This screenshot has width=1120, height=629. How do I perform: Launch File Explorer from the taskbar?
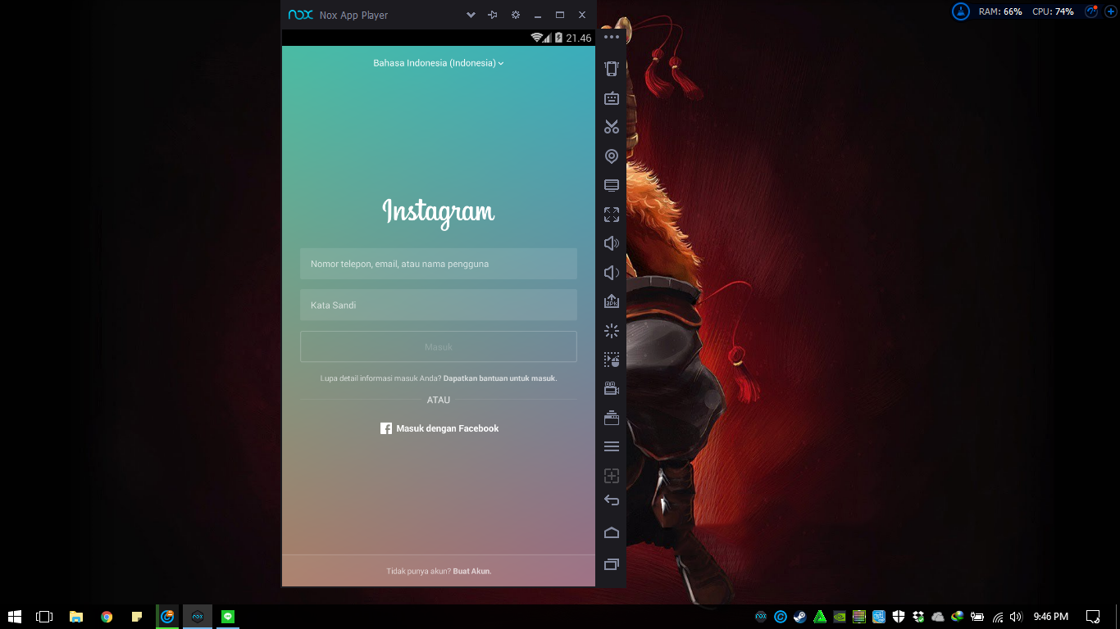[76, 617]
